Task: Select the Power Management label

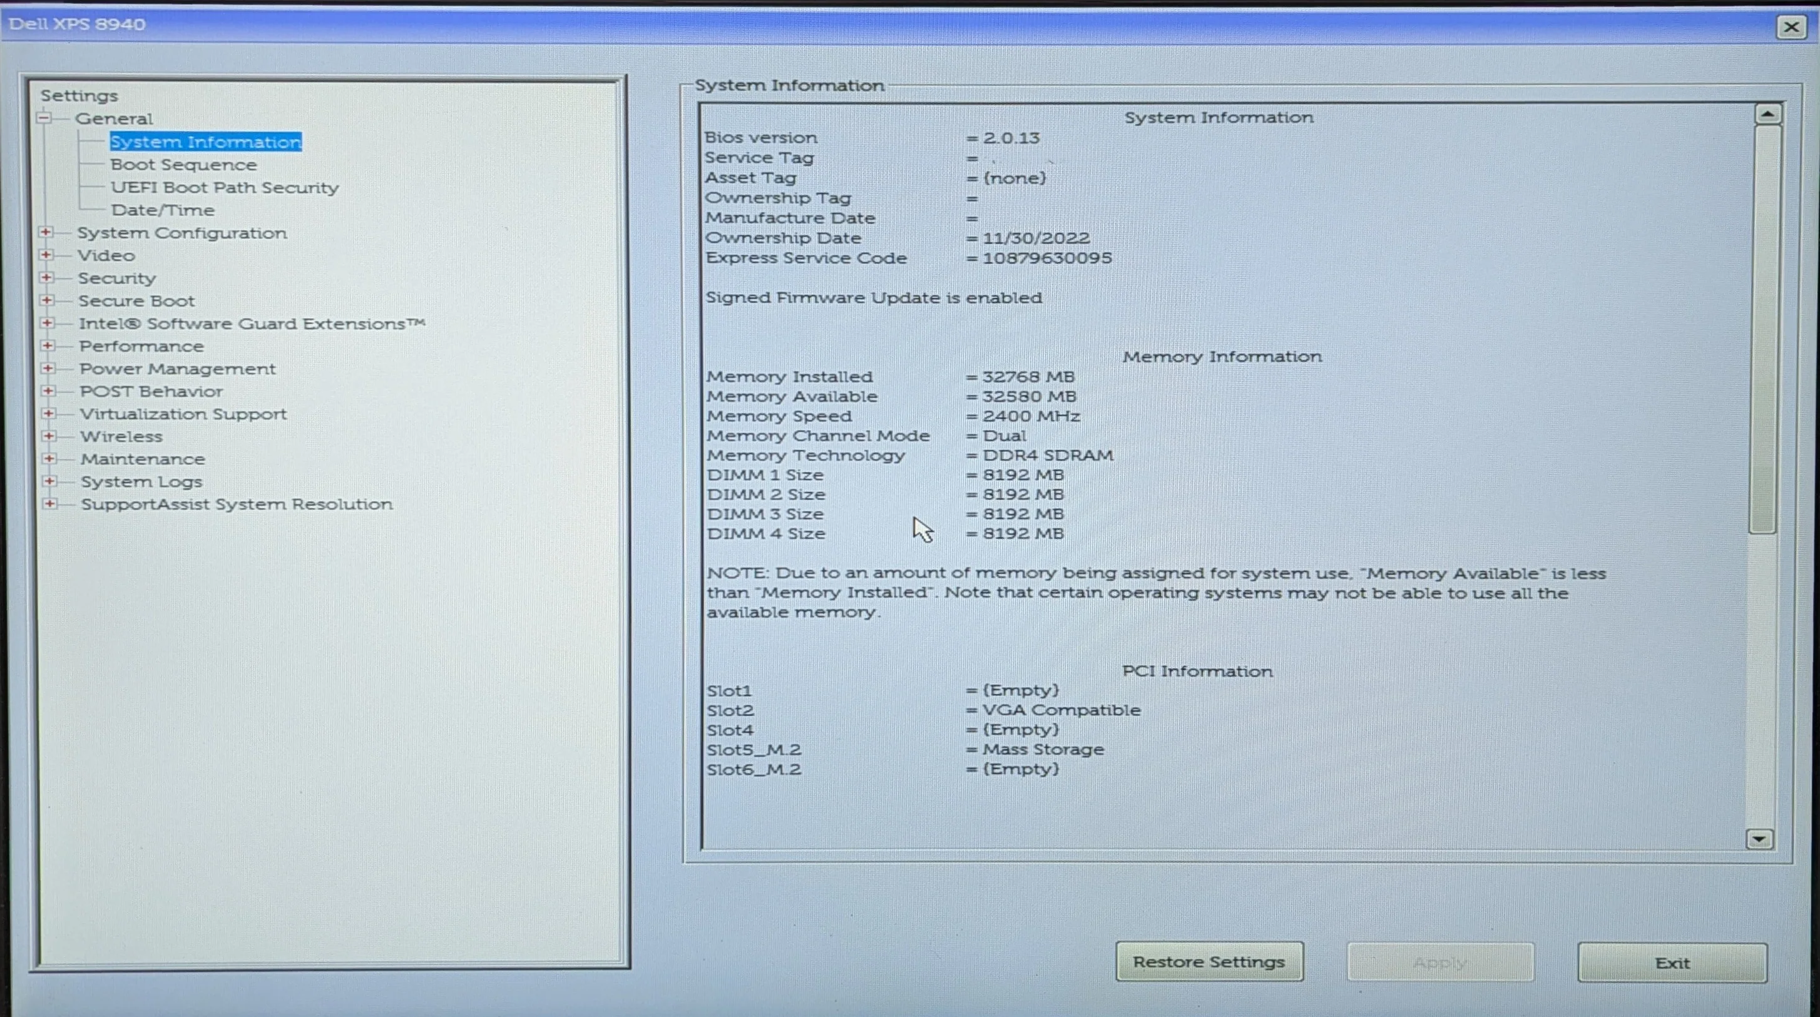Action: 177,369
